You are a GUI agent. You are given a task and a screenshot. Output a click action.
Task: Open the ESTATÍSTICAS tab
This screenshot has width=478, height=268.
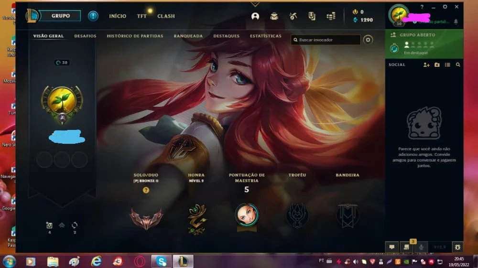point(265,36)
